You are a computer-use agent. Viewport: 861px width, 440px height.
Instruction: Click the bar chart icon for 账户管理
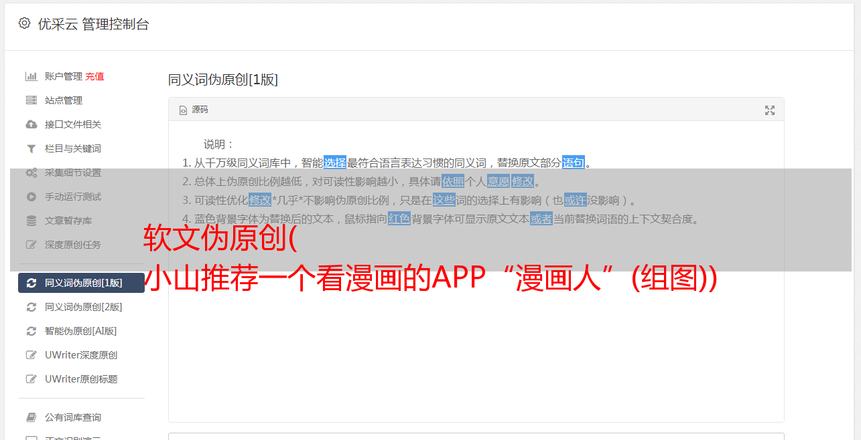[31, 76]
